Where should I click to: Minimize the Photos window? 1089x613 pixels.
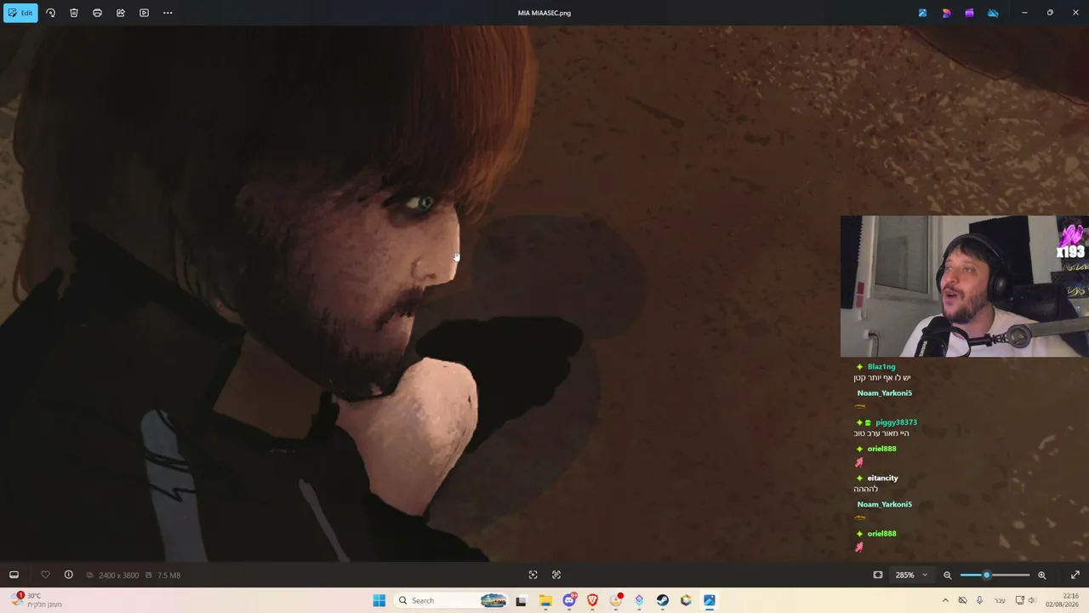tap(1024, 13)
